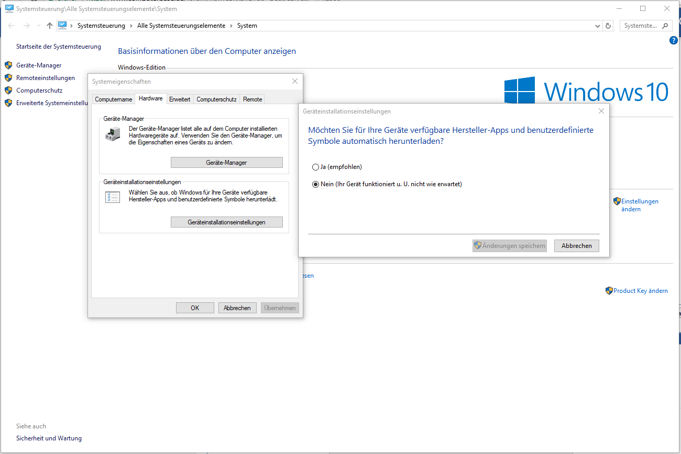Click 'System' breadcrumb segment
Viewport: 681px width, 454px height.
[x=247, y=26]
